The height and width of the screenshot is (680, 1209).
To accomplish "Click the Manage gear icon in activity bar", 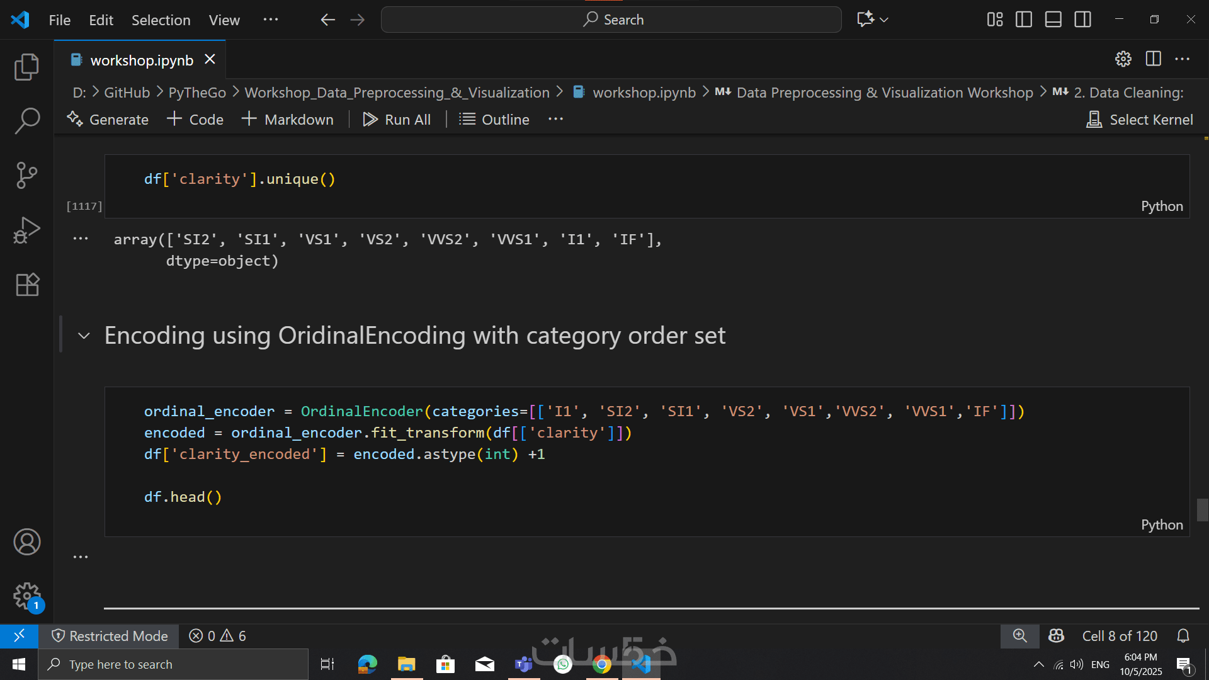I will (26, 596).
